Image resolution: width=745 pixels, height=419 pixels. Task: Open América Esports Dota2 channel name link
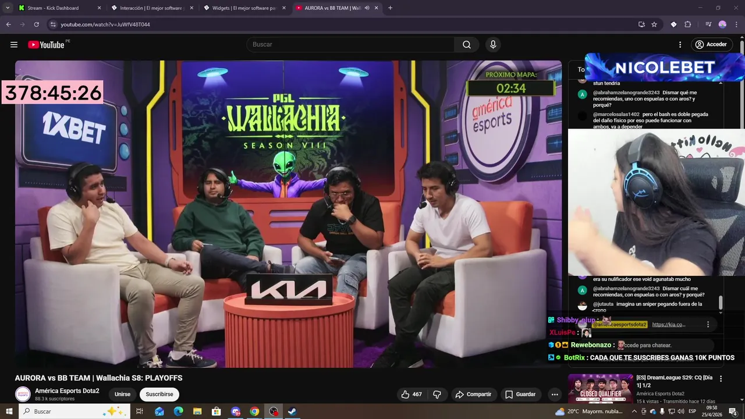pos(67,391)
